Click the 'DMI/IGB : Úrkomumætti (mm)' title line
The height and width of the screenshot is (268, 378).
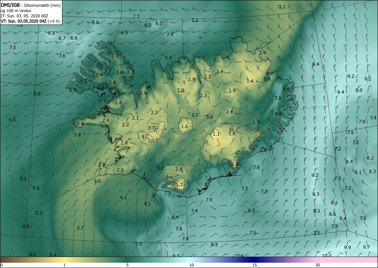click(x=30, y=5)
